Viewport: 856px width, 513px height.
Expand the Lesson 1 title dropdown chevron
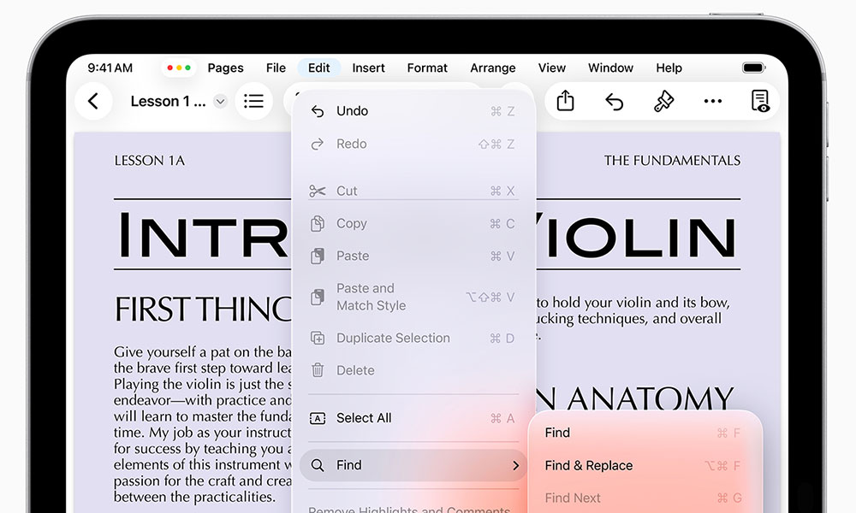coord(220,100)
